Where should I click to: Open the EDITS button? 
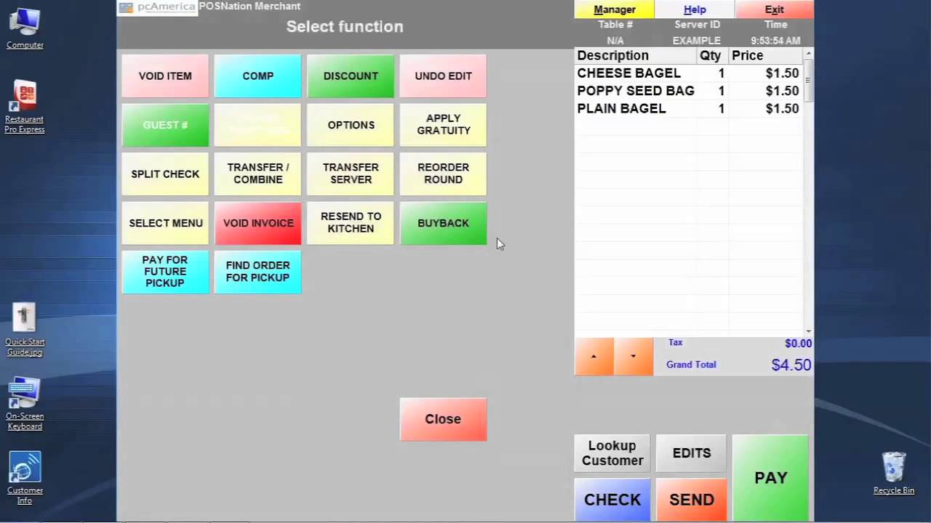coord(691,453)
